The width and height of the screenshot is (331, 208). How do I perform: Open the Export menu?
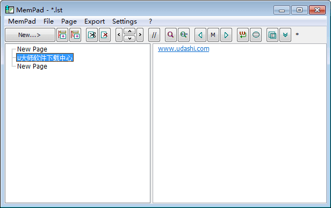[95, 21]
